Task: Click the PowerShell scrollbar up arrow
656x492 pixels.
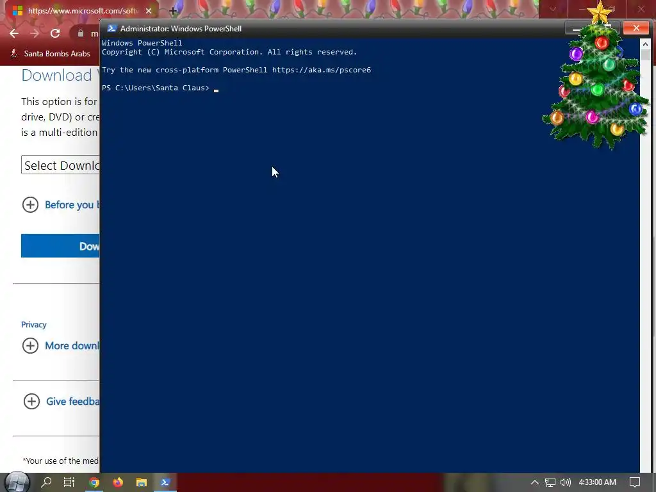Action: 645,44
